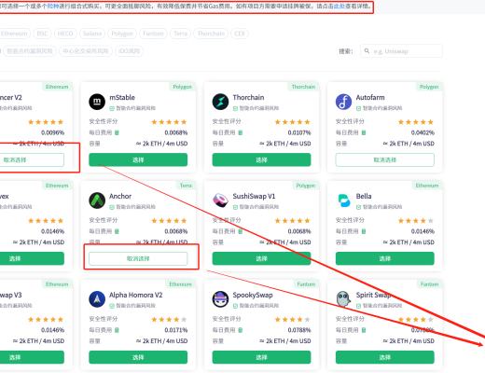Image resolution: width=485 pixels, height=373 pixels.
Task: Click the green fee info icon on SushiSwap V1 card
Action: [x=241, y=231]
